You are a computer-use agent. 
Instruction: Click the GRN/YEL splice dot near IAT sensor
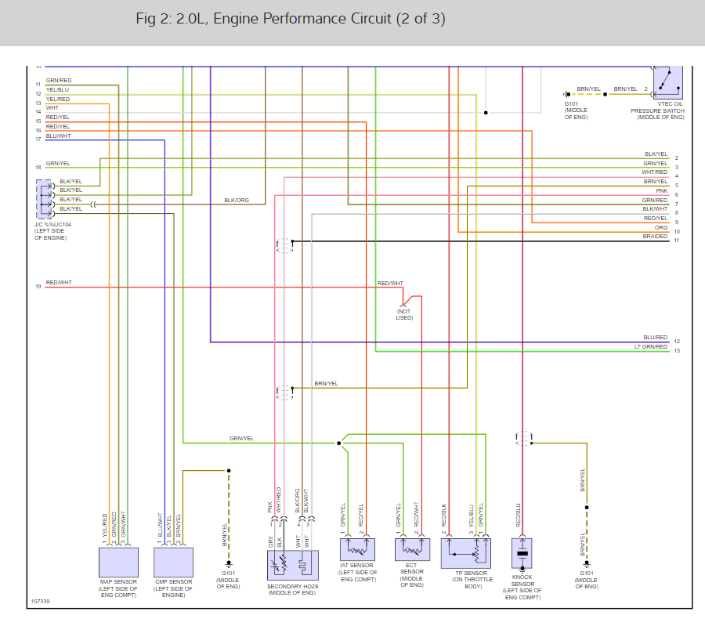[339, 443]
